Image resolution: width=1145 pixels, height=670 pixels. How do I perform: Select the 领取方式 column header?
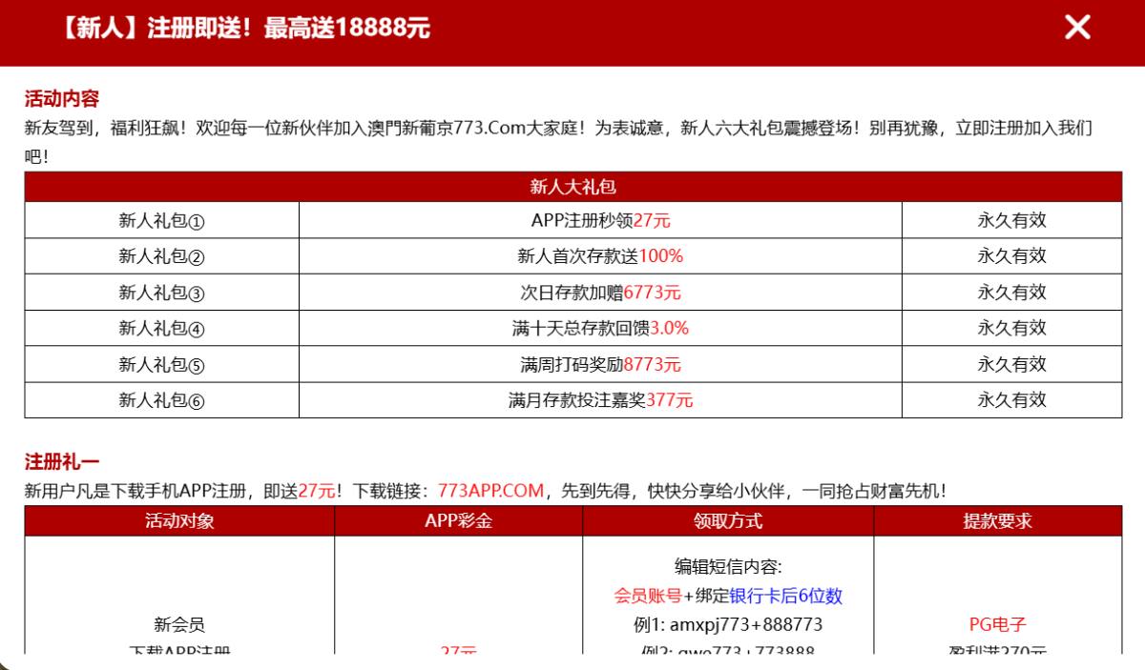click(x=727, y=521)
